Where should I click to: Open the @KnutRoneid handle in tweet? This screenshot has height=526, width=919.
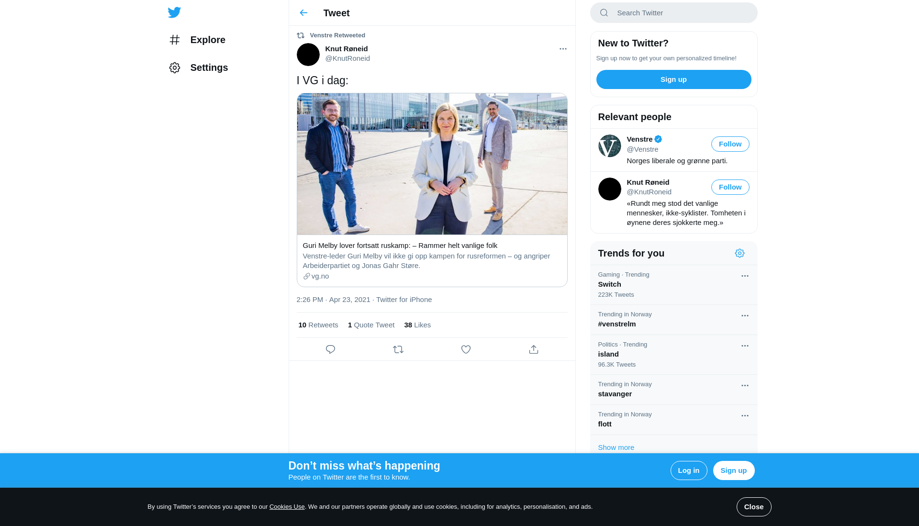click(x=347, y=58)
